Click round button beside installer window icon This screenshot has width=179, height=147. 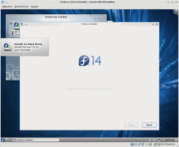26,24
